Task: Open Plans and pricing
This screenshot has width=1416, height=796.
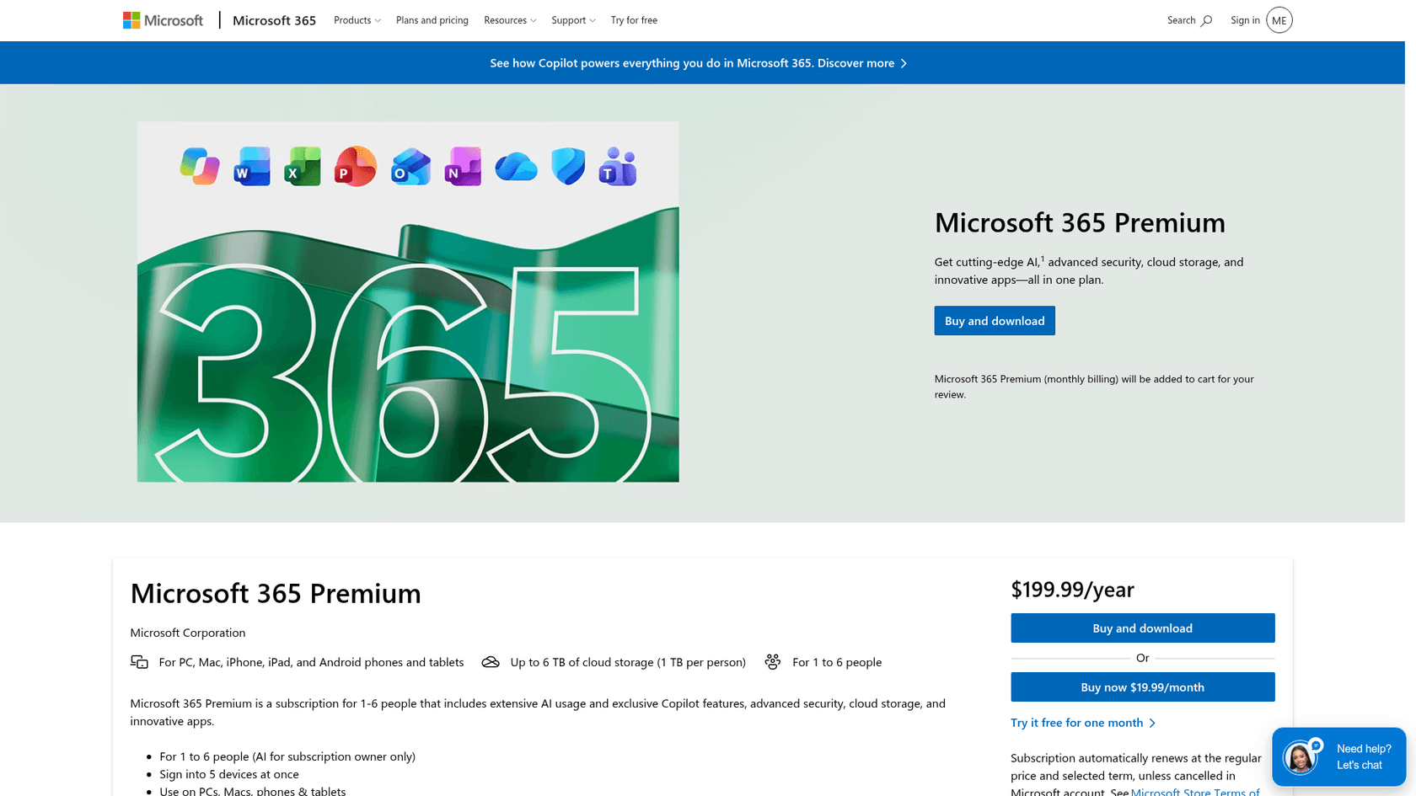Action: 432,20
